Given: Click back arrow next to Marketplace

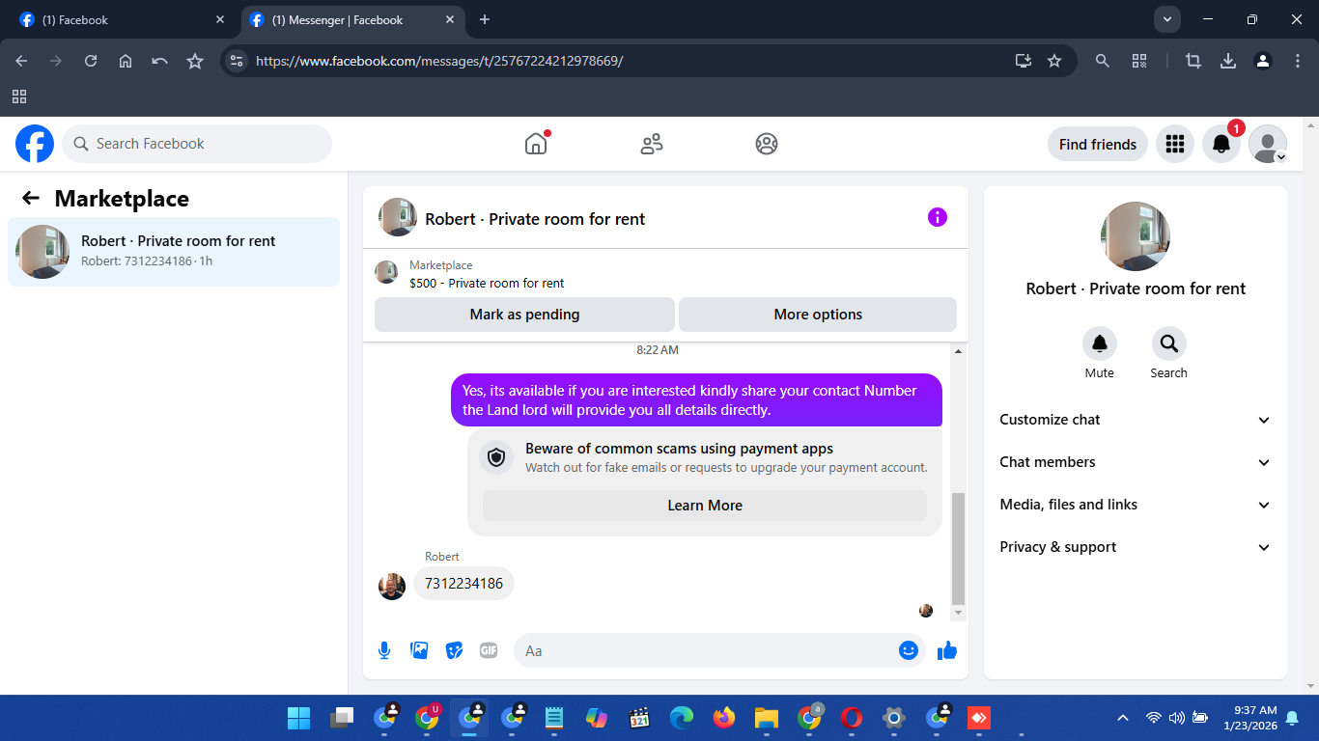Looking at the screenshot, I should pos(31,198).
